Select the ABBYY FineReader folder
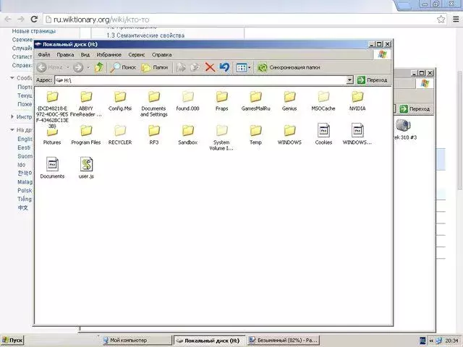The height and width of the screenshot is (347, 463). pyautogui.click(x=86, y=104)
